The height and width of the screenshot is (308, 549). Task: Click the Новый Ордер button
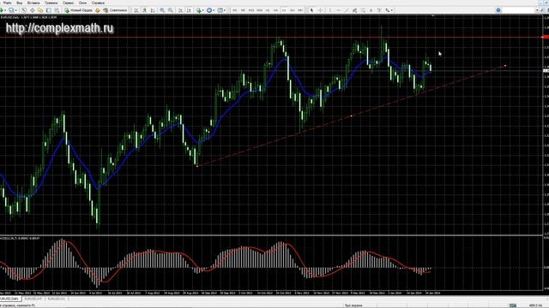point(79,10)
